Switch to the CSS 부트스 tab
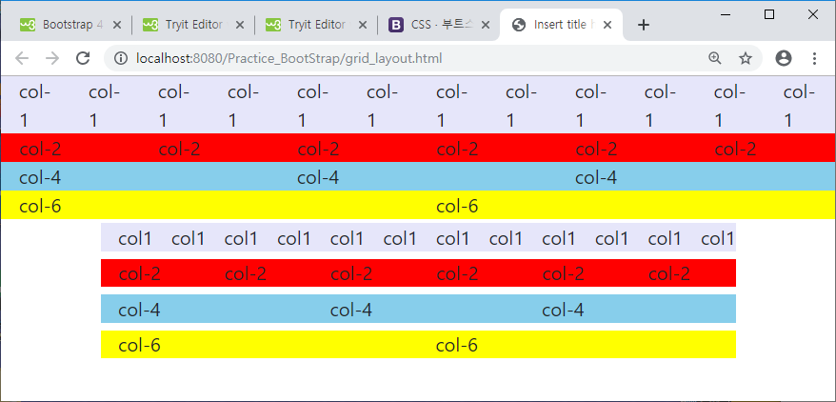The width and height of the screenshot is (836, 402). (438, 25)
